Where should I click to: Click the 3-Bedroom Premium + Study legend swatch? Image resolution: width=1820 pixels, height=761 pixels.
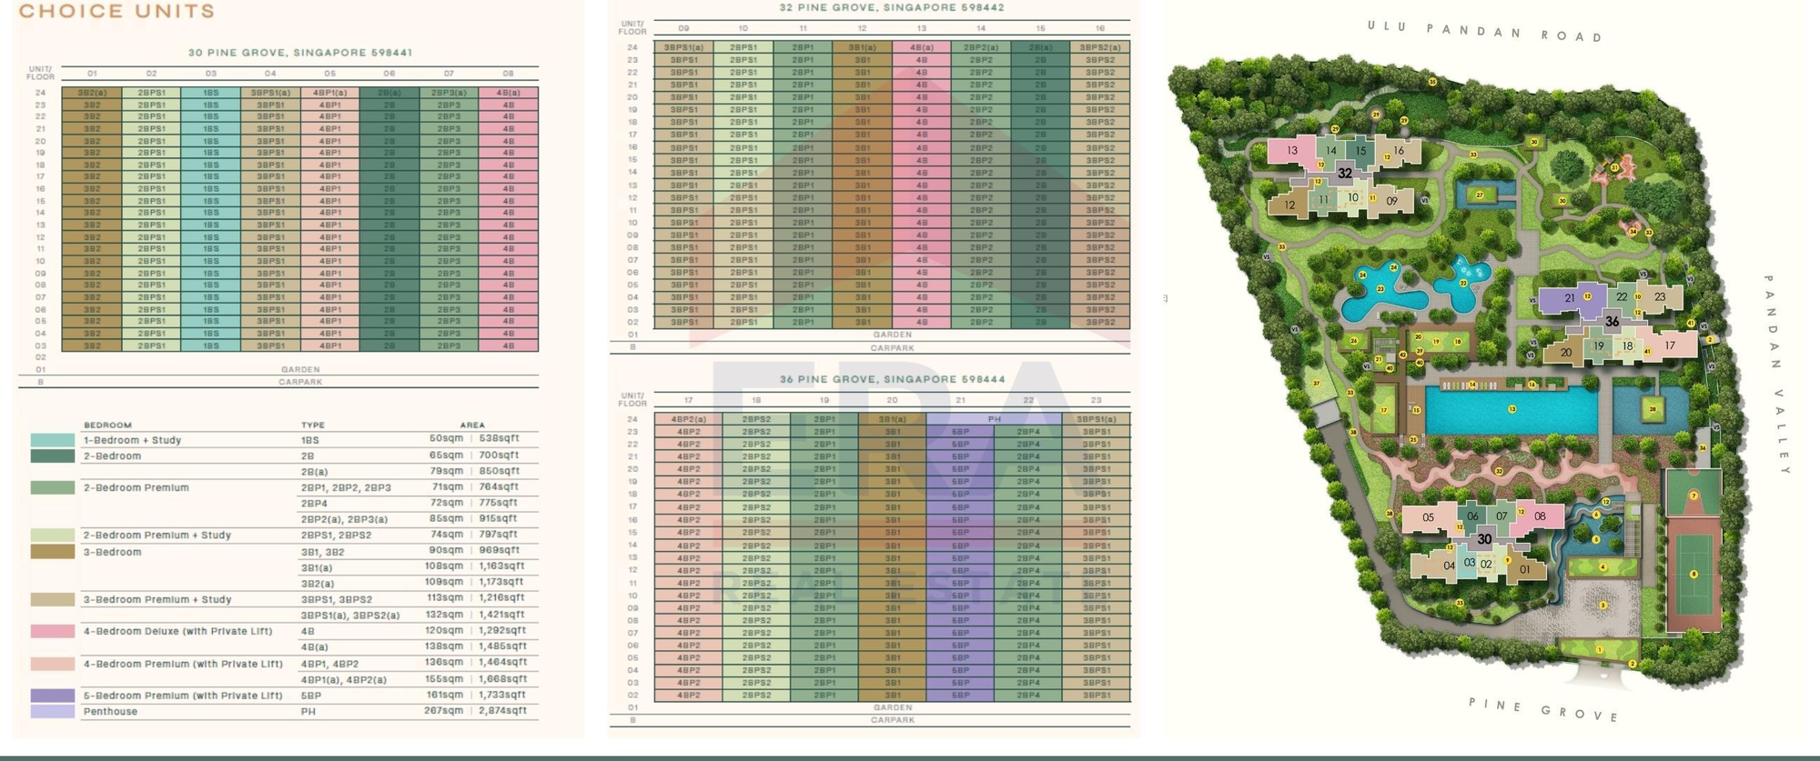coord(52,599)
